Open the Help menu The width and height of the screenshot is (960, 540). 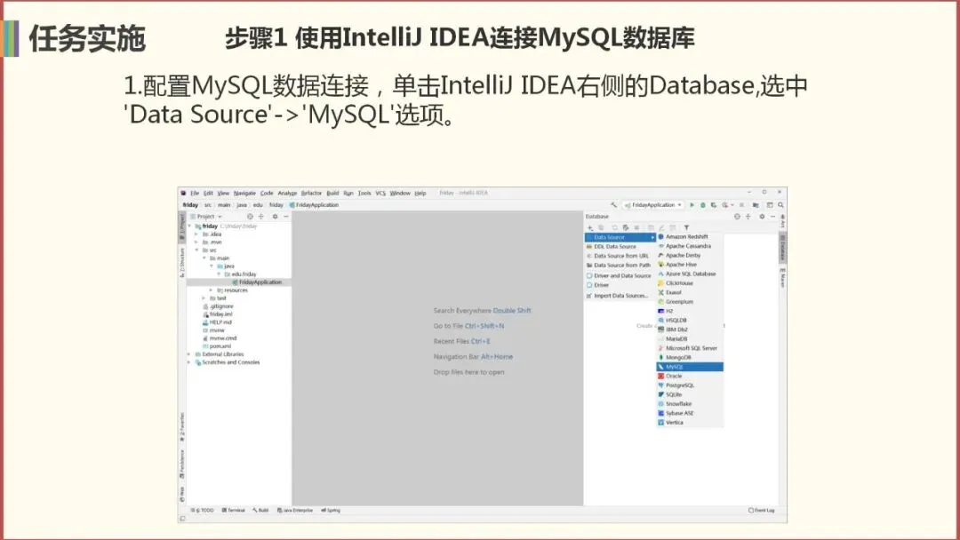click(420, 194)
